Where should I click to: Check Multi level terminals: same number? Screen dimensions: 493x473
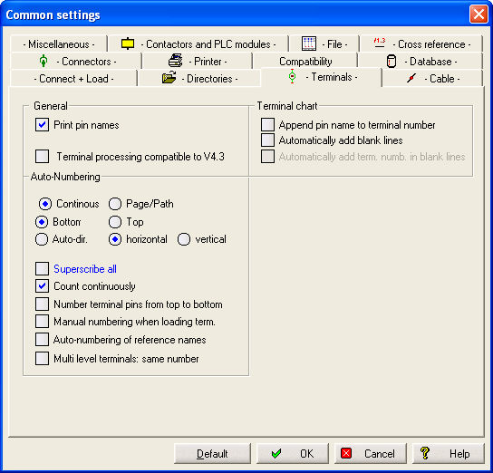[x=42, y=358]
